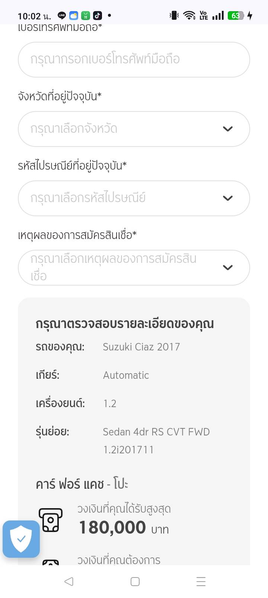The width and height of the screenshot is (268, 598).
Task: Tap the TikTok notification icon
Action: tap(98, 16)
